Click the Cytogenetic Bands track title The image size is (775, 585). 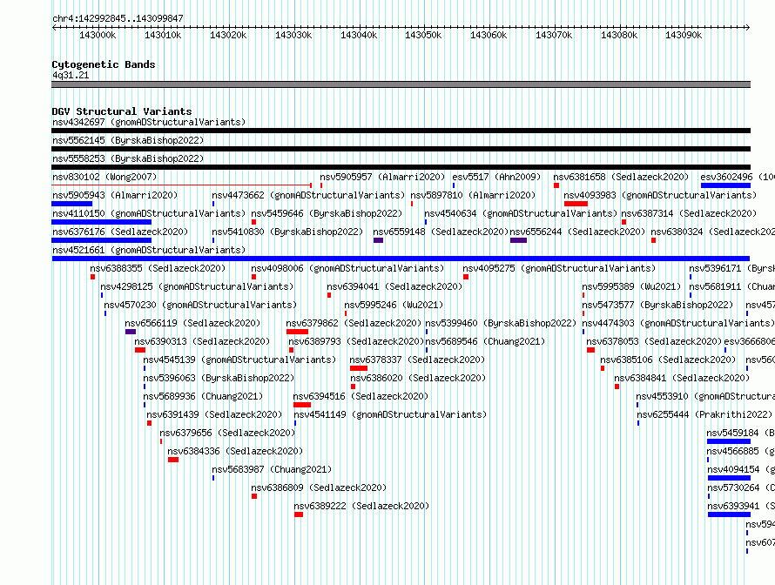point(104,64)
